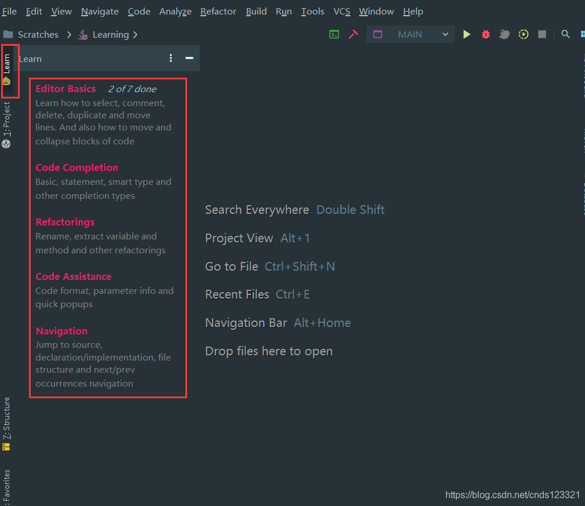Open the Code Completion lesson

coord(76,168)
